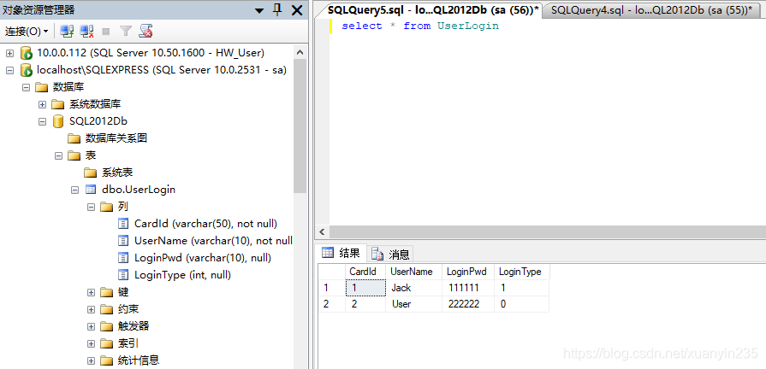Select CardId (varchar(50), not null) column text

[205, 224]
